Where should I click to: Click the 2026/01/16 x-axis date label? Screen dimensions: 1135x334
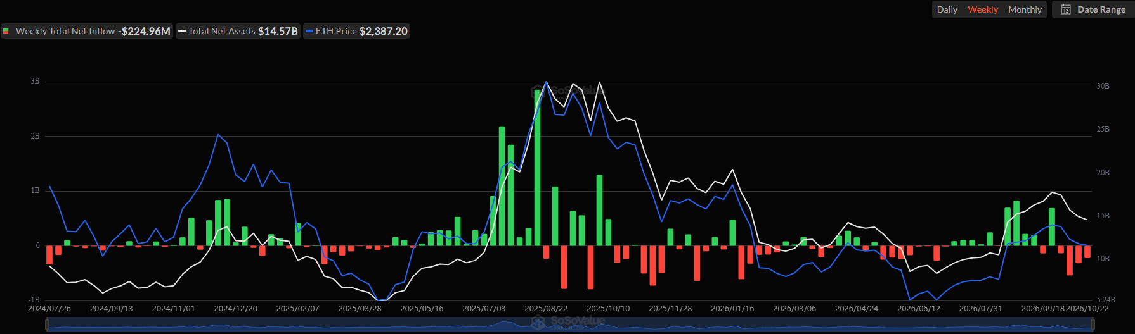click(733, 309)
